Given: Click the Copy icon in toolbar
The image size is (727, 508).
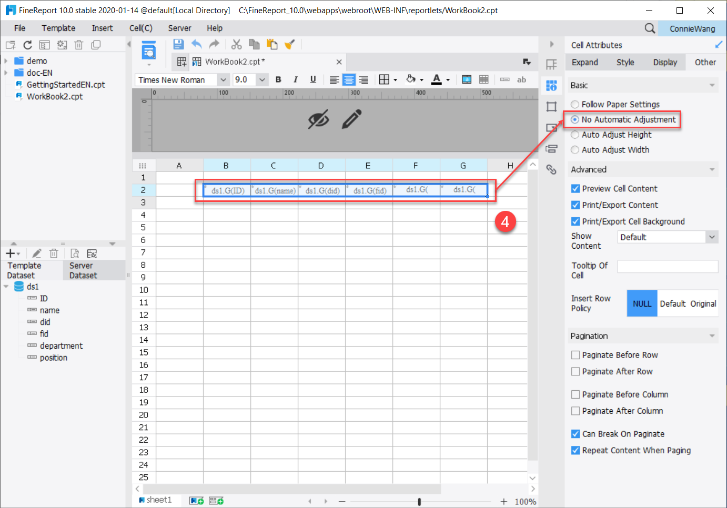Looking at the screenshot, I should [x=254, y=44].
